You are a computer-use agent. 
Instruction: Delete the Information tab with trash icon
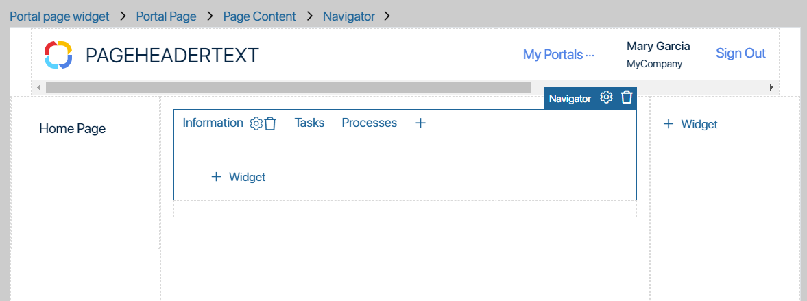click(x=270, y=123)
